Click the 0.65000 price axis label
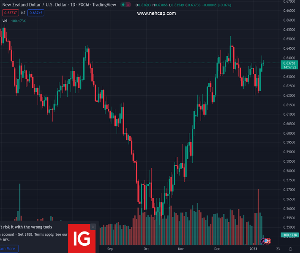 coord(289,39)
